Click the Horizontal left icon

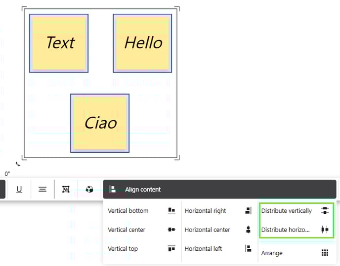point(248,248)
